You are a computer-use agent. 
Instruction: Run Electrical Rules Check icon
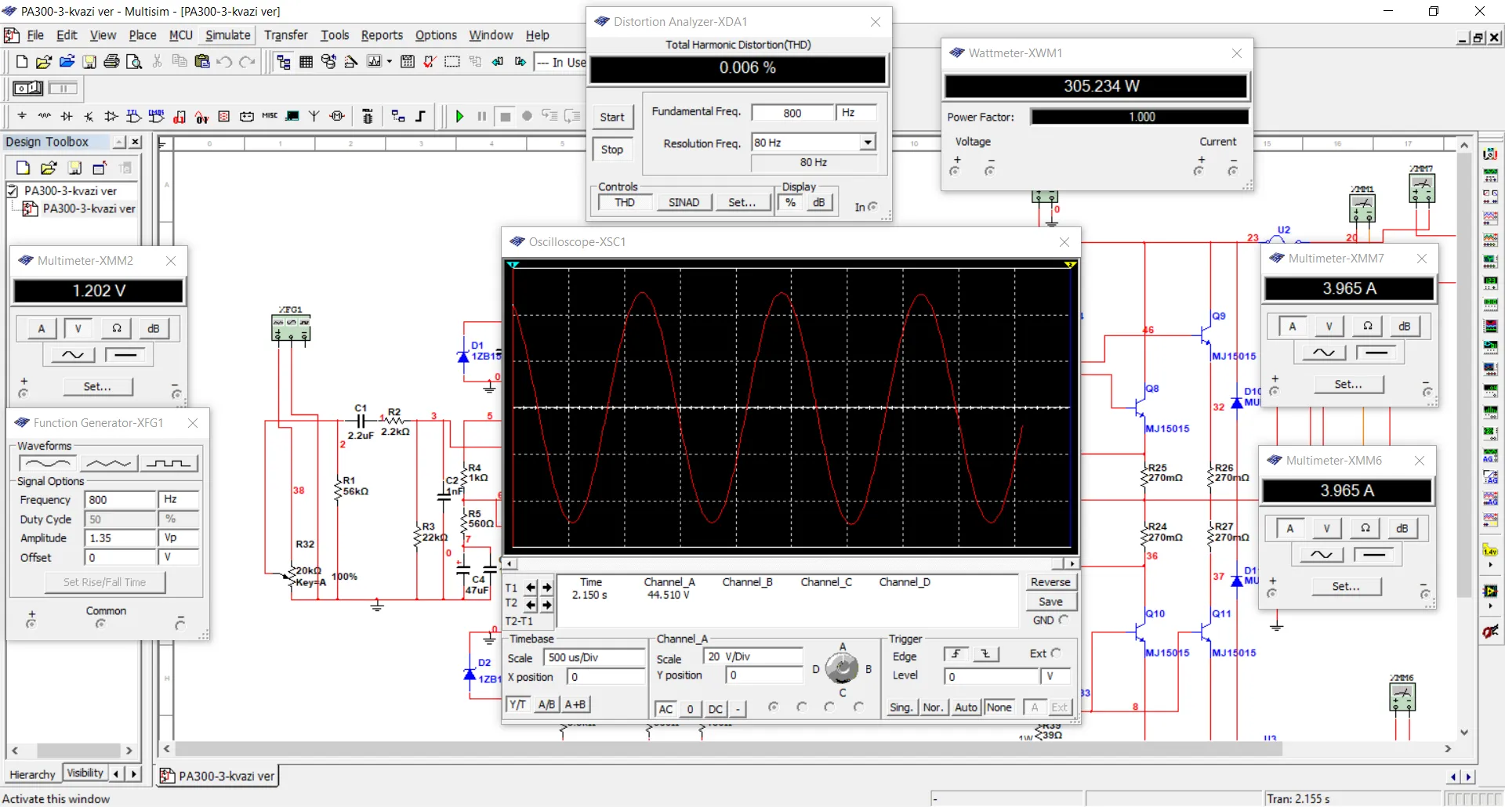pos(430,61)
